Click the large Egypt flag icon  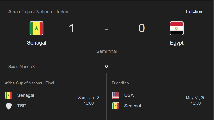177,28
